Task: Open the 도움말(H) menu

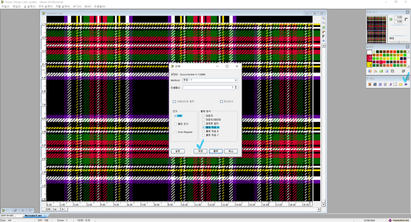Action: (x=100, y=7)
